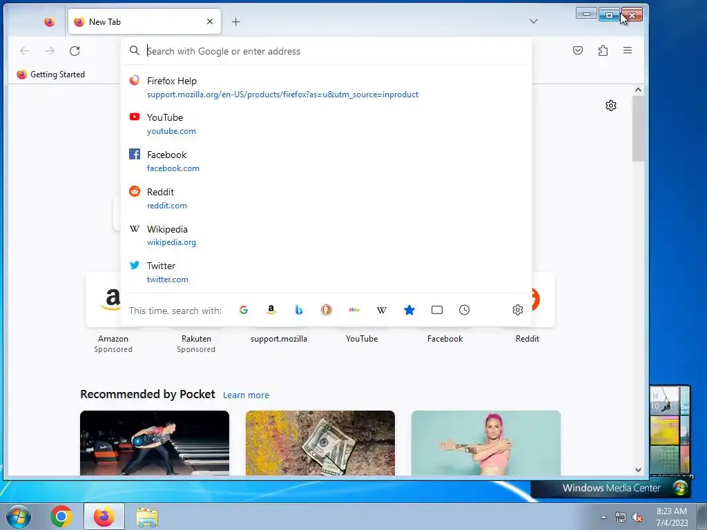Switch to the pinned Firefox tab
The width and height of the screenshot is (707, 530).
(x=50, y=21)
